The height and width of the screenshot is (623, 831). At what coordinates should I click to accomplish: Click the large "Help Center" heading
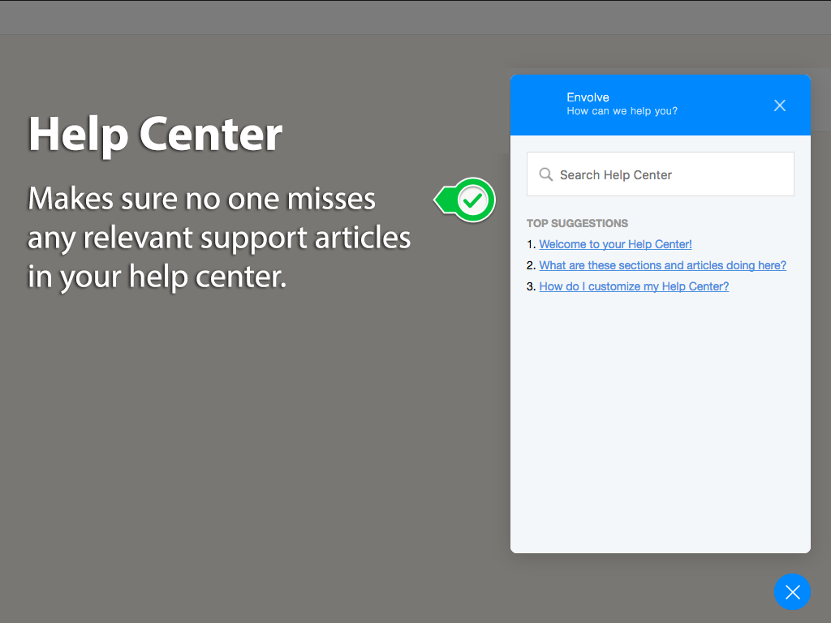tap(155, 134)
